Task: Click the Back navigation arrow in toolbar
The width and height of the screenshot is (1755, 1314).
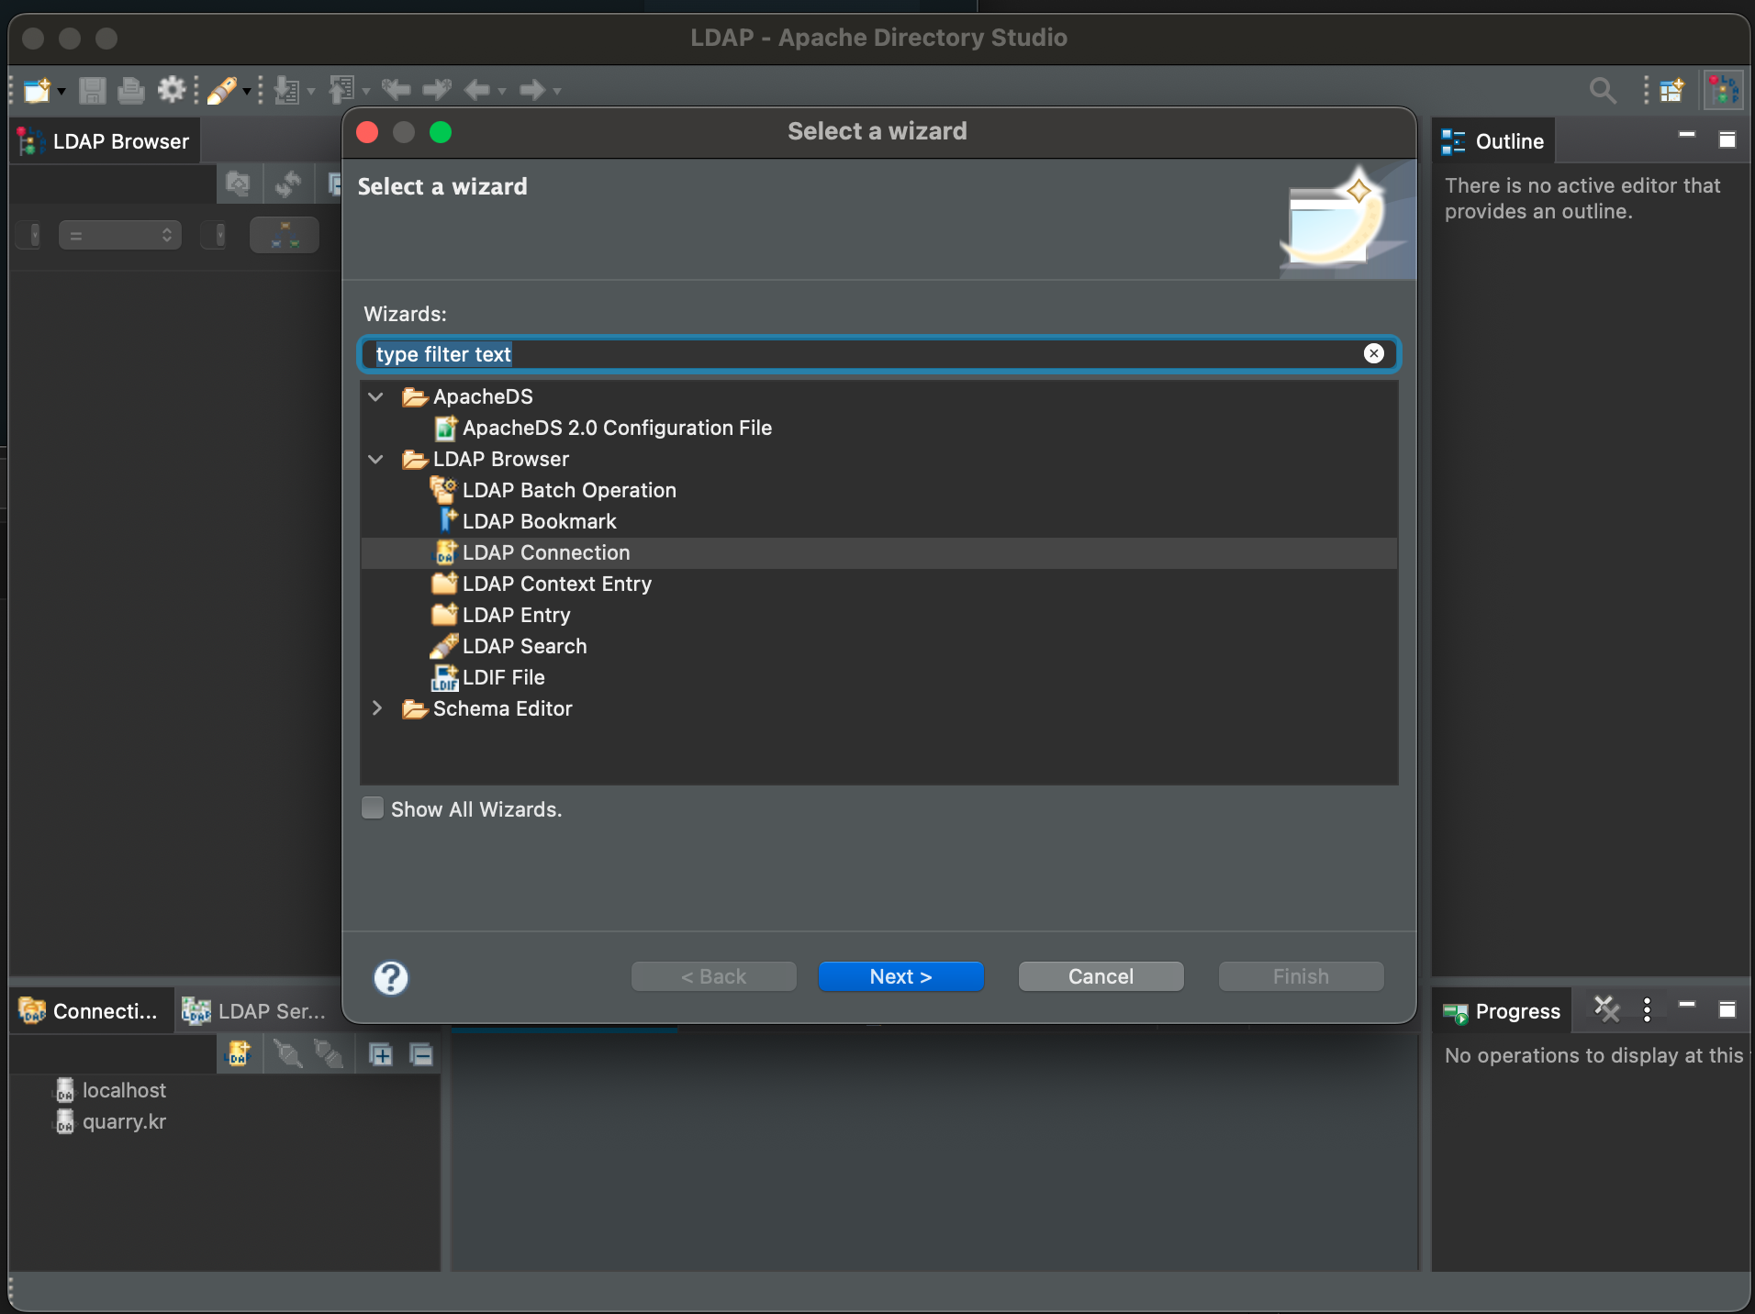Action: pos(477,90)
